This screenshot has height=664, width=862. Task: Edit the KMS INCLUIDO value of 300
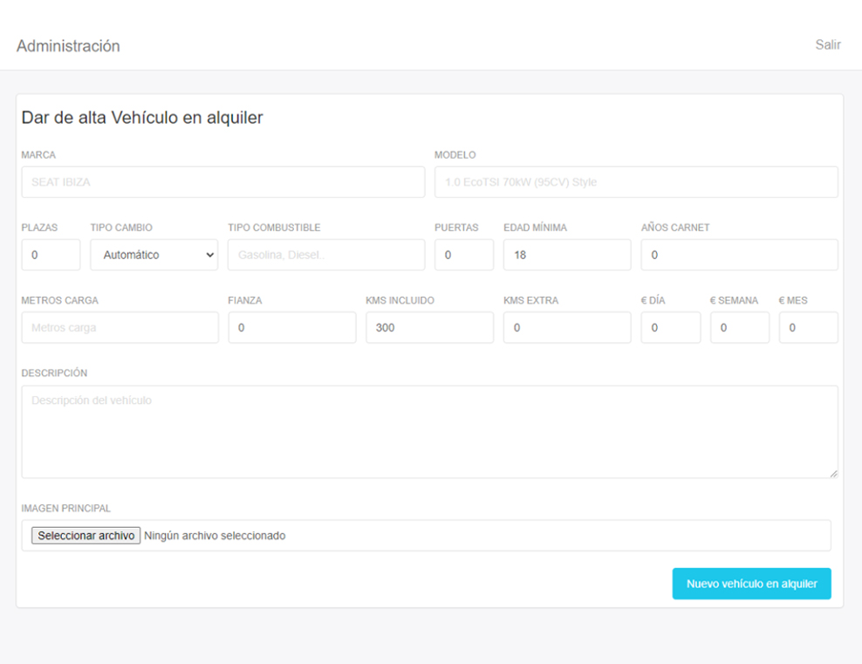click(x=429, y=327)
